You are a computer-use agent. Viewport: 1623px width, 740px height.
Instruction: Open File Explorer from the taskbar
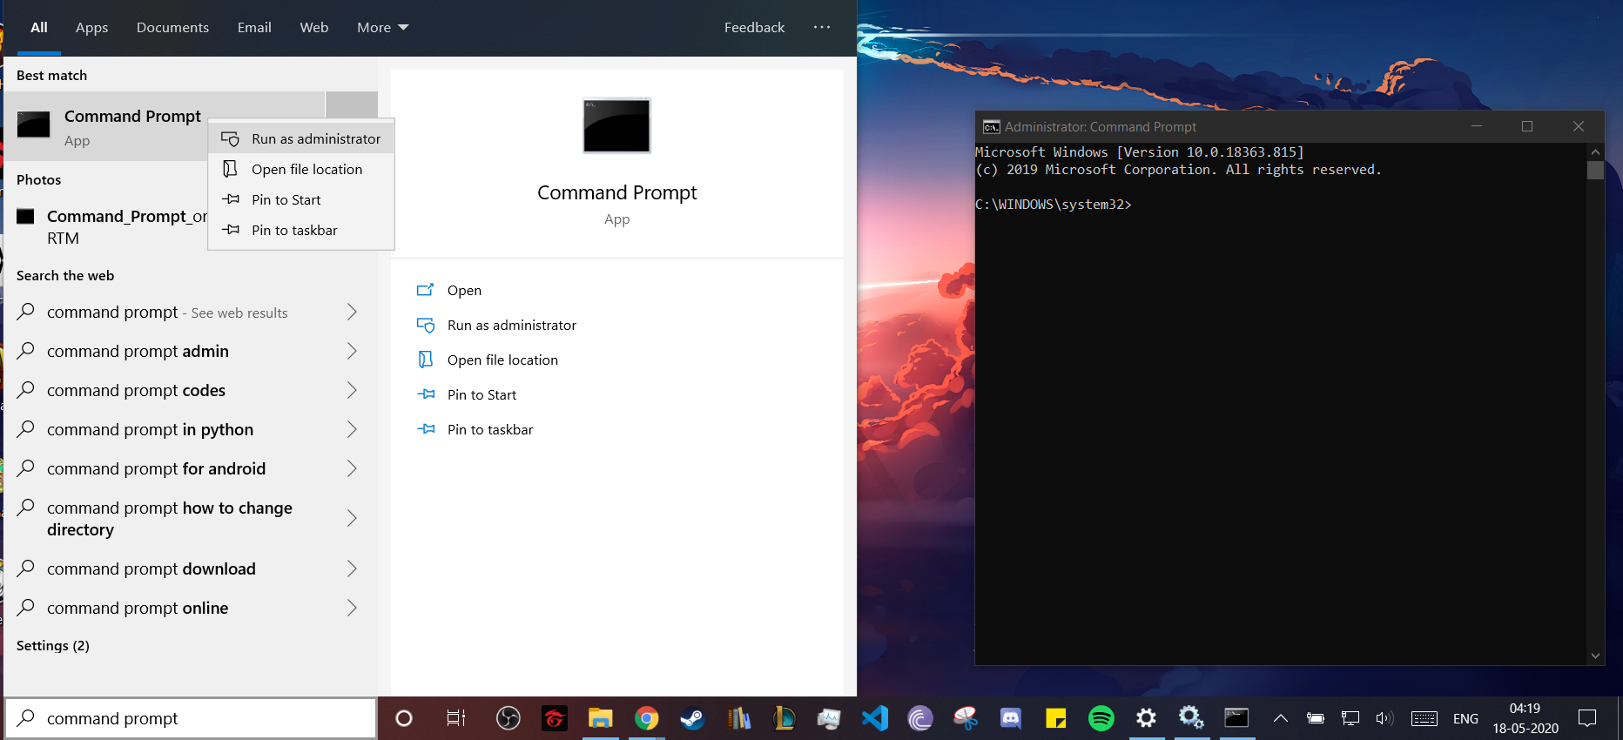point(600,718)
